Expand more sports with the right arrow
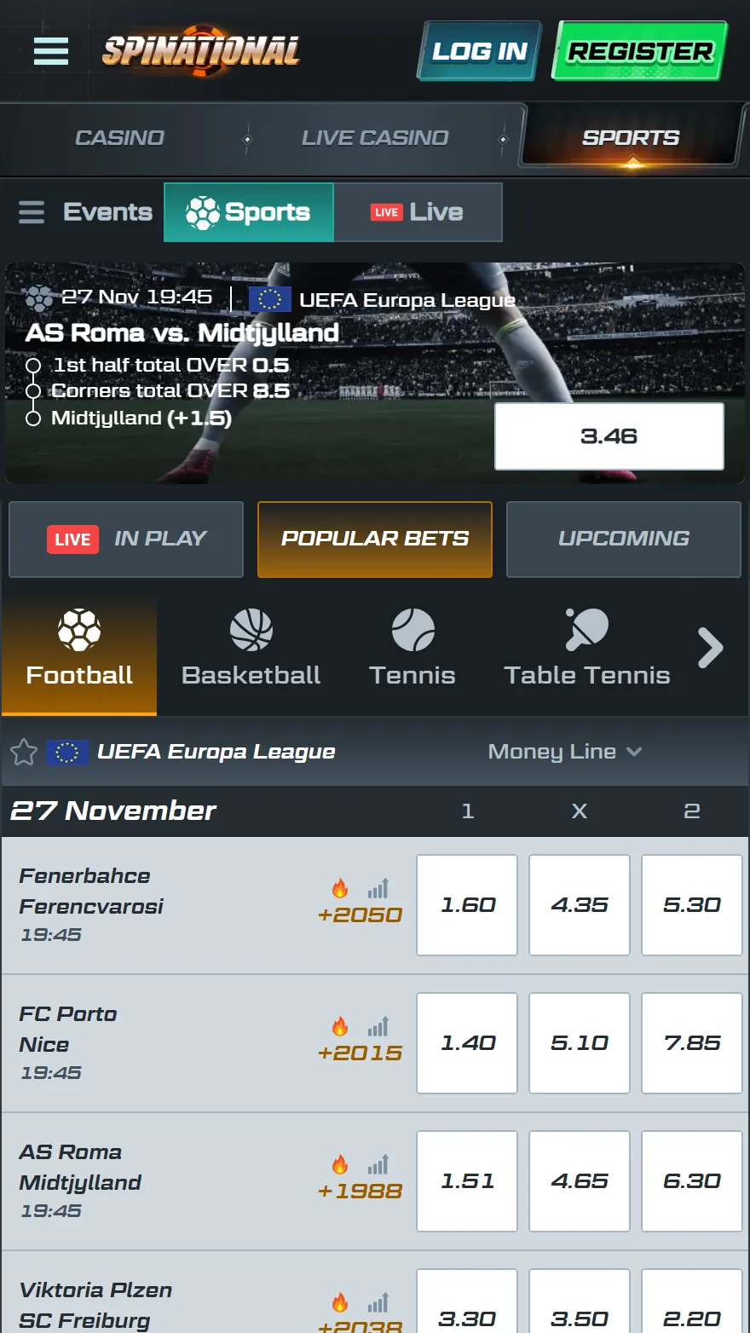The image size is (750, 1333). (710, 648)
